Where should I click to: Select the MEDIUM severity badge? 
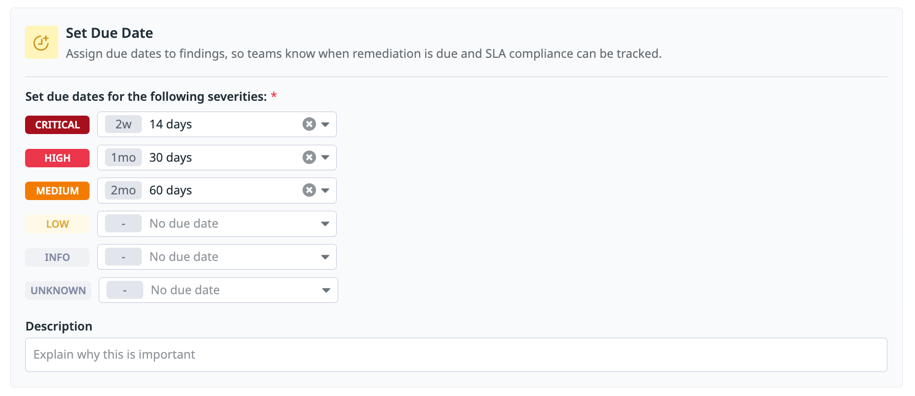57,190
